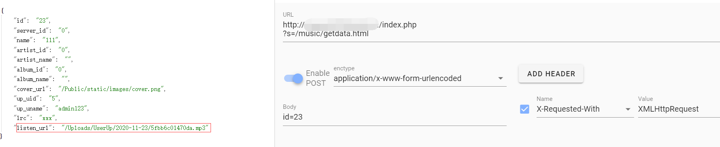720x147 pixels.
Task: Click the "name": "111" JSON line
Action: pos(37,40)
